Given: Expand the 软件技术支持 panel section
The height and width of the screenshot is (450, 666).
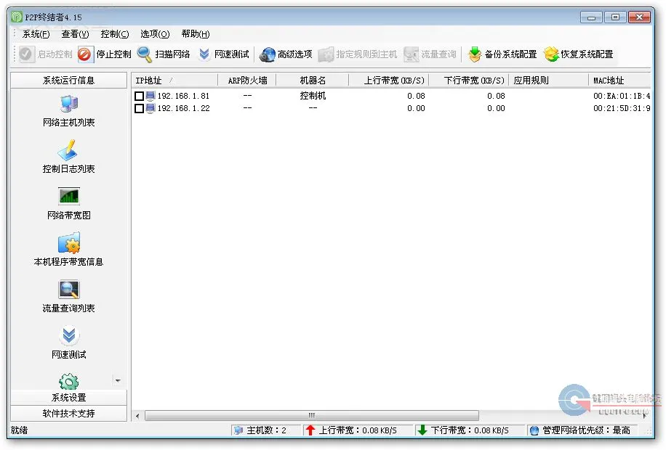Looking at the screenshot, I should pos(68,414).
